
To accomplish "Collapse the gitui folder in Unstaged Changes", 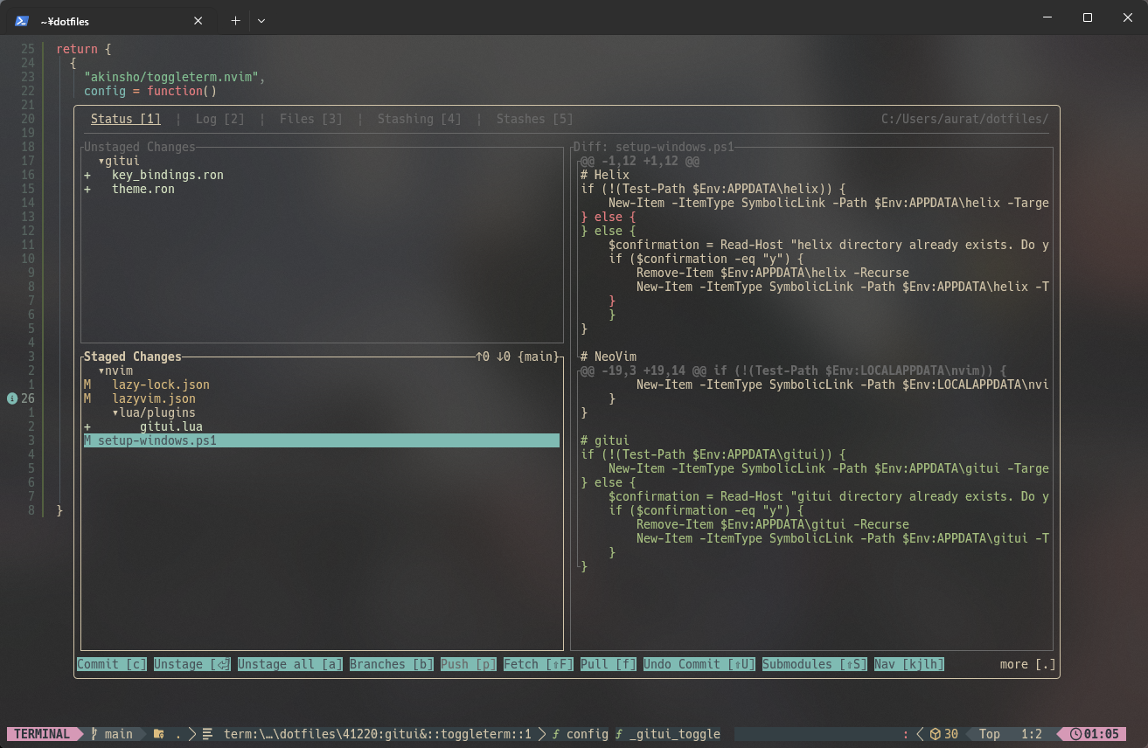I will (119, 161).
